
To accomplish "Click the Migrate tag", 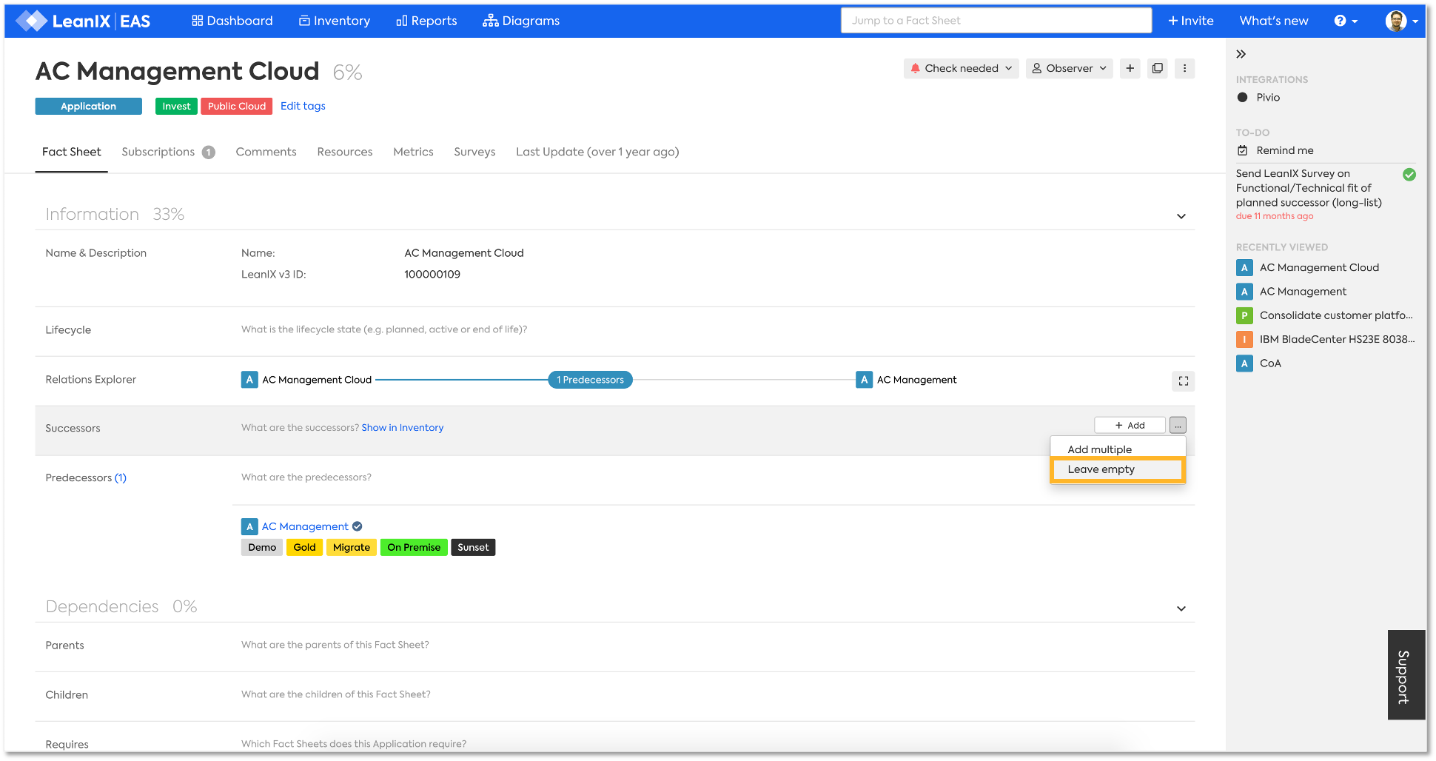I will pyautogui.click(x=352, y=548).
